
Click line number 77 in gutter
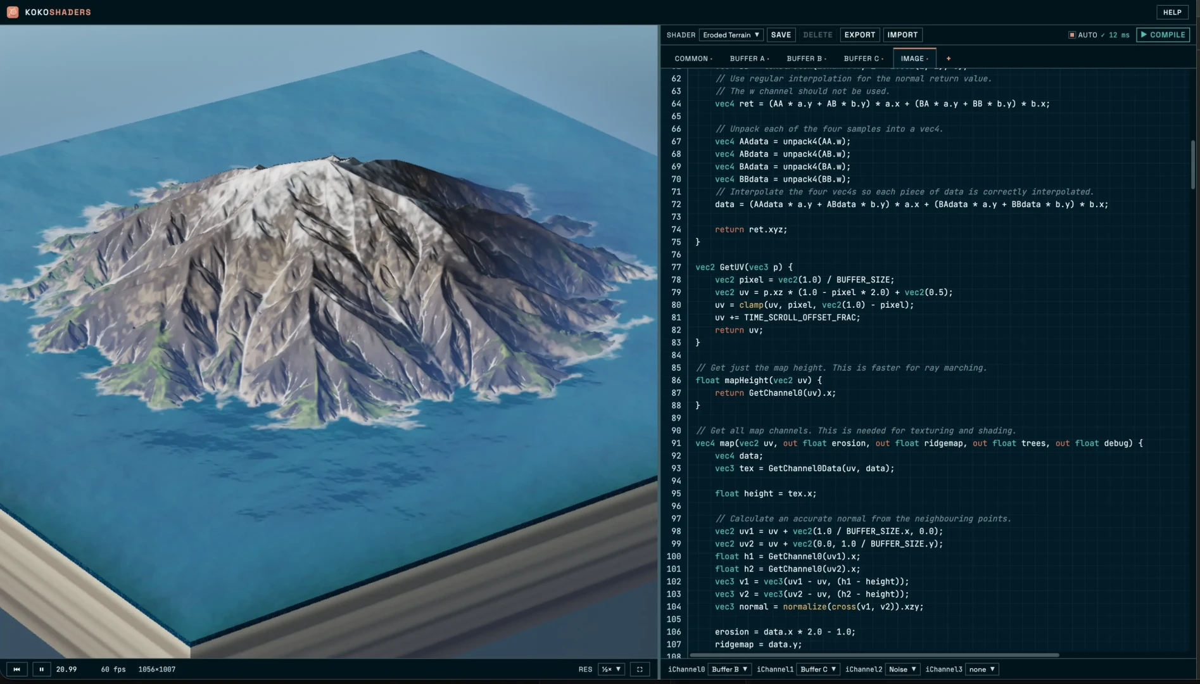[x=676, y=267]
